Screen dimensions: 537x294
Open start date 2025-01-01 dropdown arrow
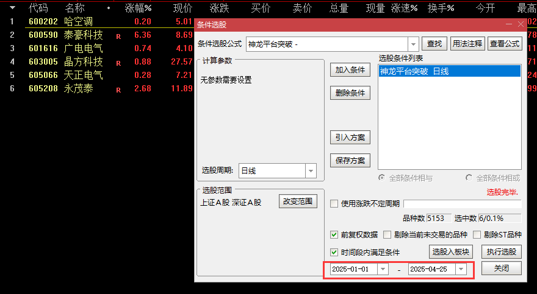pos(383,269)
